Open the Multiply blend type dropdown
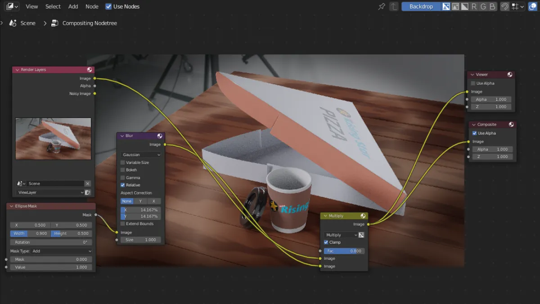This screenshot has height=304, width=540. pos(341,235)
